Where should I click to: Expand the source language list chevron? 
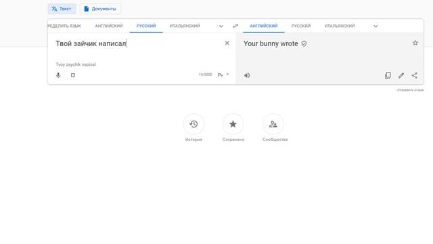click(221, 26)
